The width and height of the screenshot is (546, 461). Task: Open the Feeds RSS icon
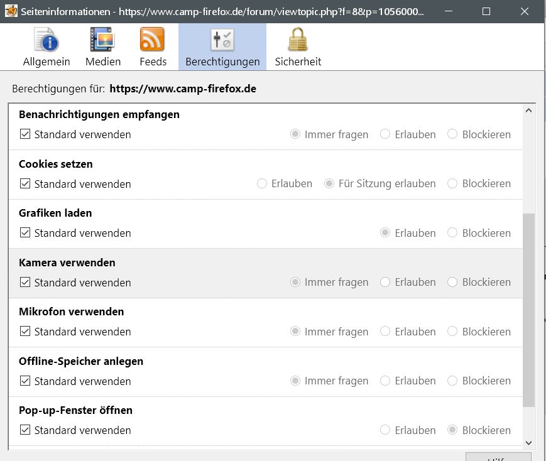152,40
